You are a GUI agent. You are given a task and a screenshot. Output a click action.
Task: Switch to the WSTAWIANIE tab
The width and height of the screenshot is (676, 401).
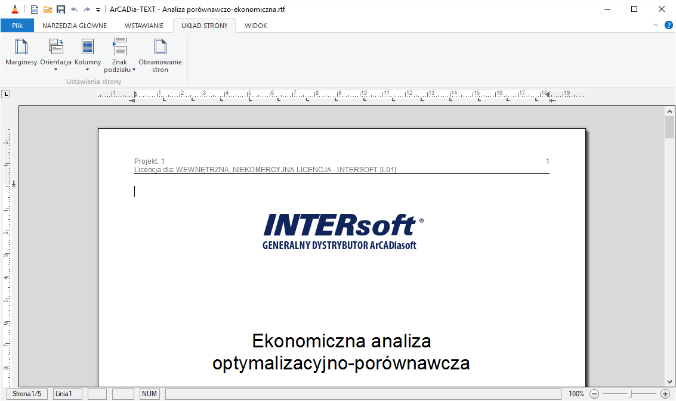[x=144, y=26]
